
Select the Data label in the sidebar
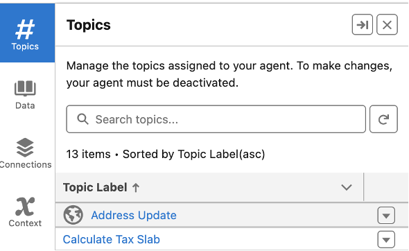[25, 105]
